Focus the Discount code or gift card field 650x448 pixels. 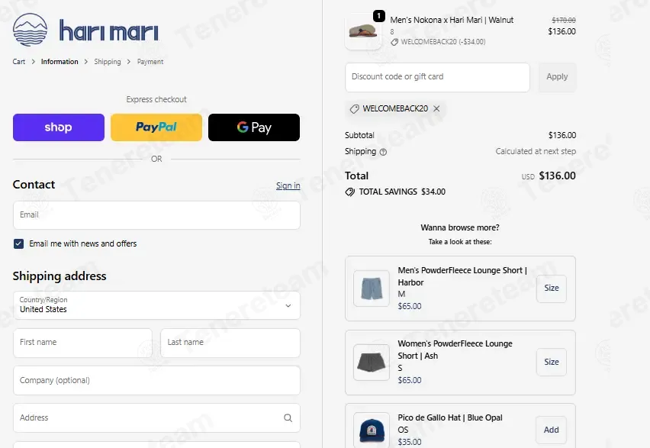coord(437,77)
